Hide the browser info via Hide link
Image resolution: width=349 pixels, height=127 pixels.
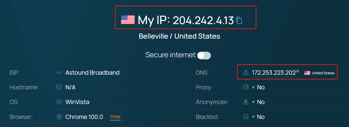(115, 117)
